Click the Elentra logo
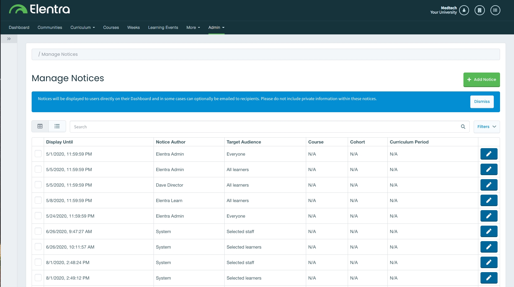 click(39, 9)
